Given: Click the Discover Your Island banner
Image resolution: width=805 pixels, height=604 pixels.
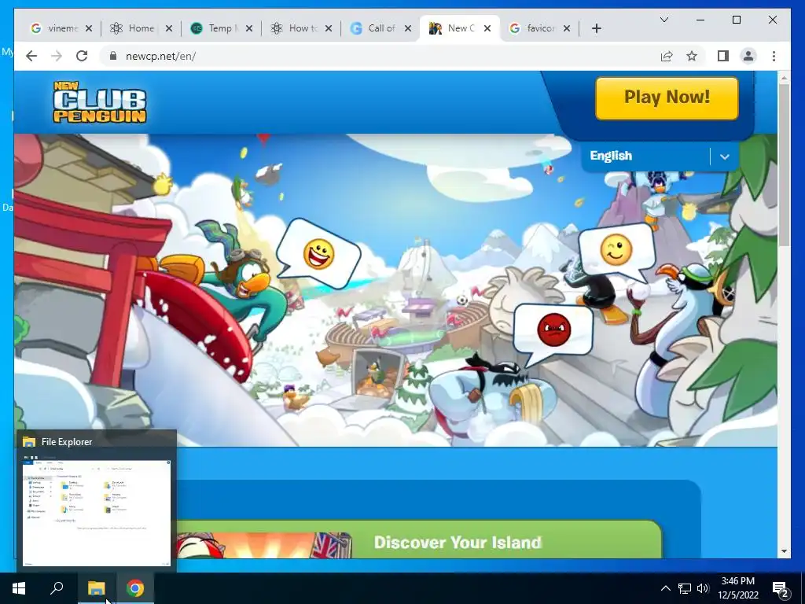Looking at the screenshot, I should pos(419,540).
